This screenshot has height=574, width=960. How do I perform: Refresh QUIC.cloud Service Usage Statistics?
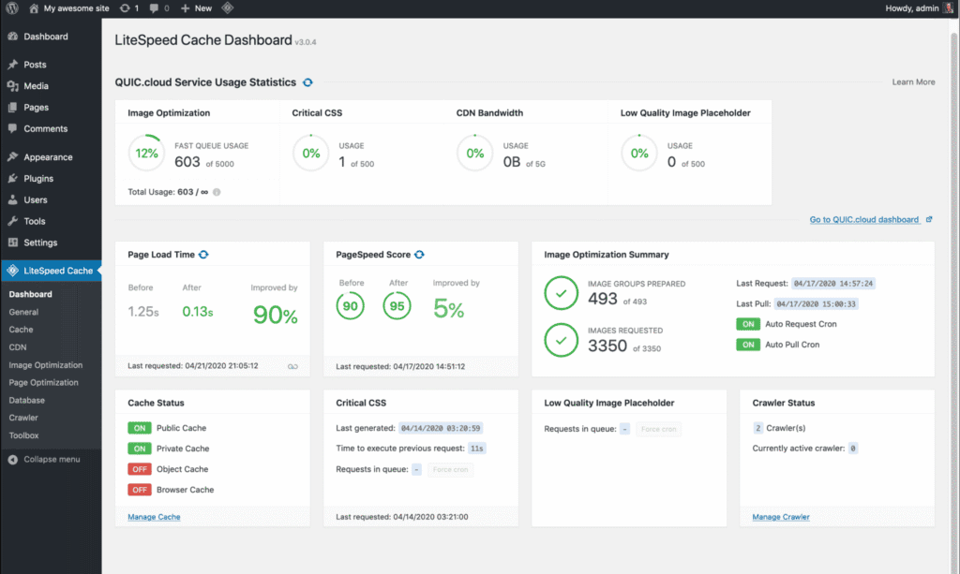point(307,82)
